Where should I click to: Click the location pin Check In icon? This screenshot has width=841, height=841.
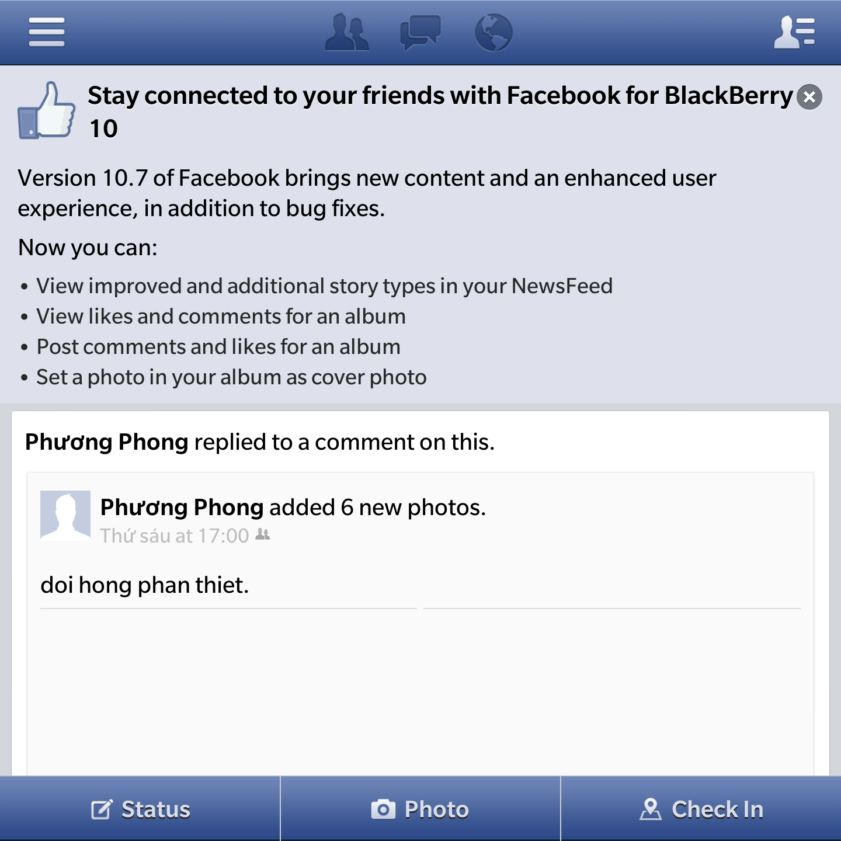pyautogui.click(x=651, y=809)
